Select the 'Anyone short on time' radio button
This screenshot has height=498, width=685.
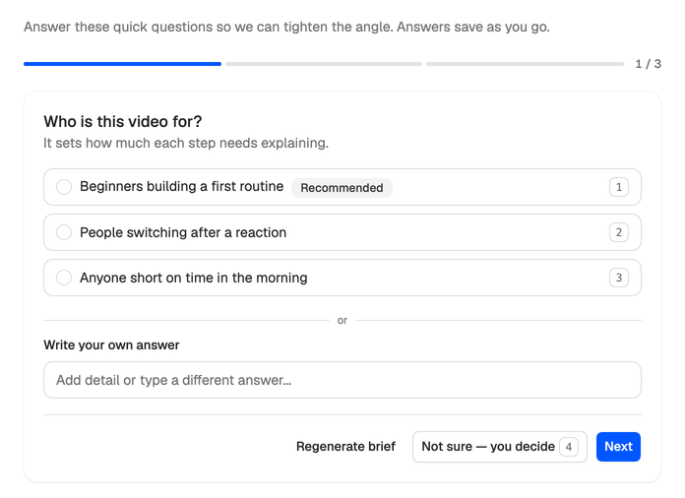point(64,278)
